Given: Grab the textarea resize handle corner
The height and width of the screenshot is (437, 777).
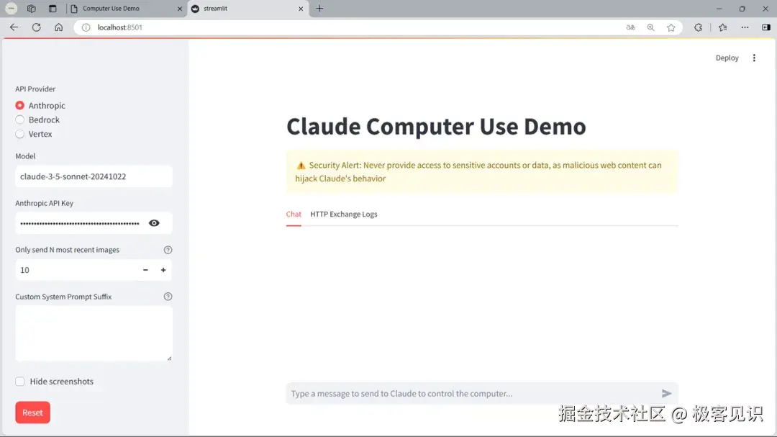Looking at the screenshot, I should (170, 358).
